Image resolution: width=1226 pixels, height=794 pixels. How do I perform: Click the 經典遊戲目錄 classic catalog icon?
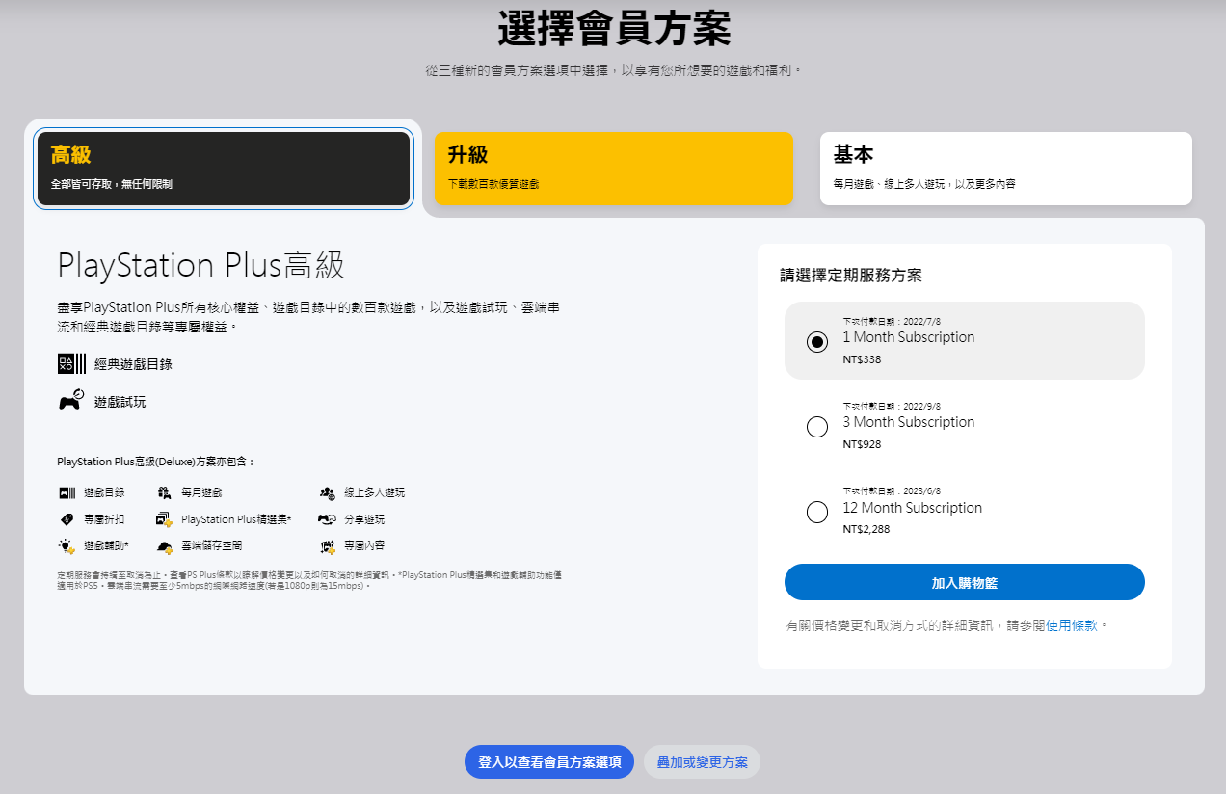pos(71,363)
